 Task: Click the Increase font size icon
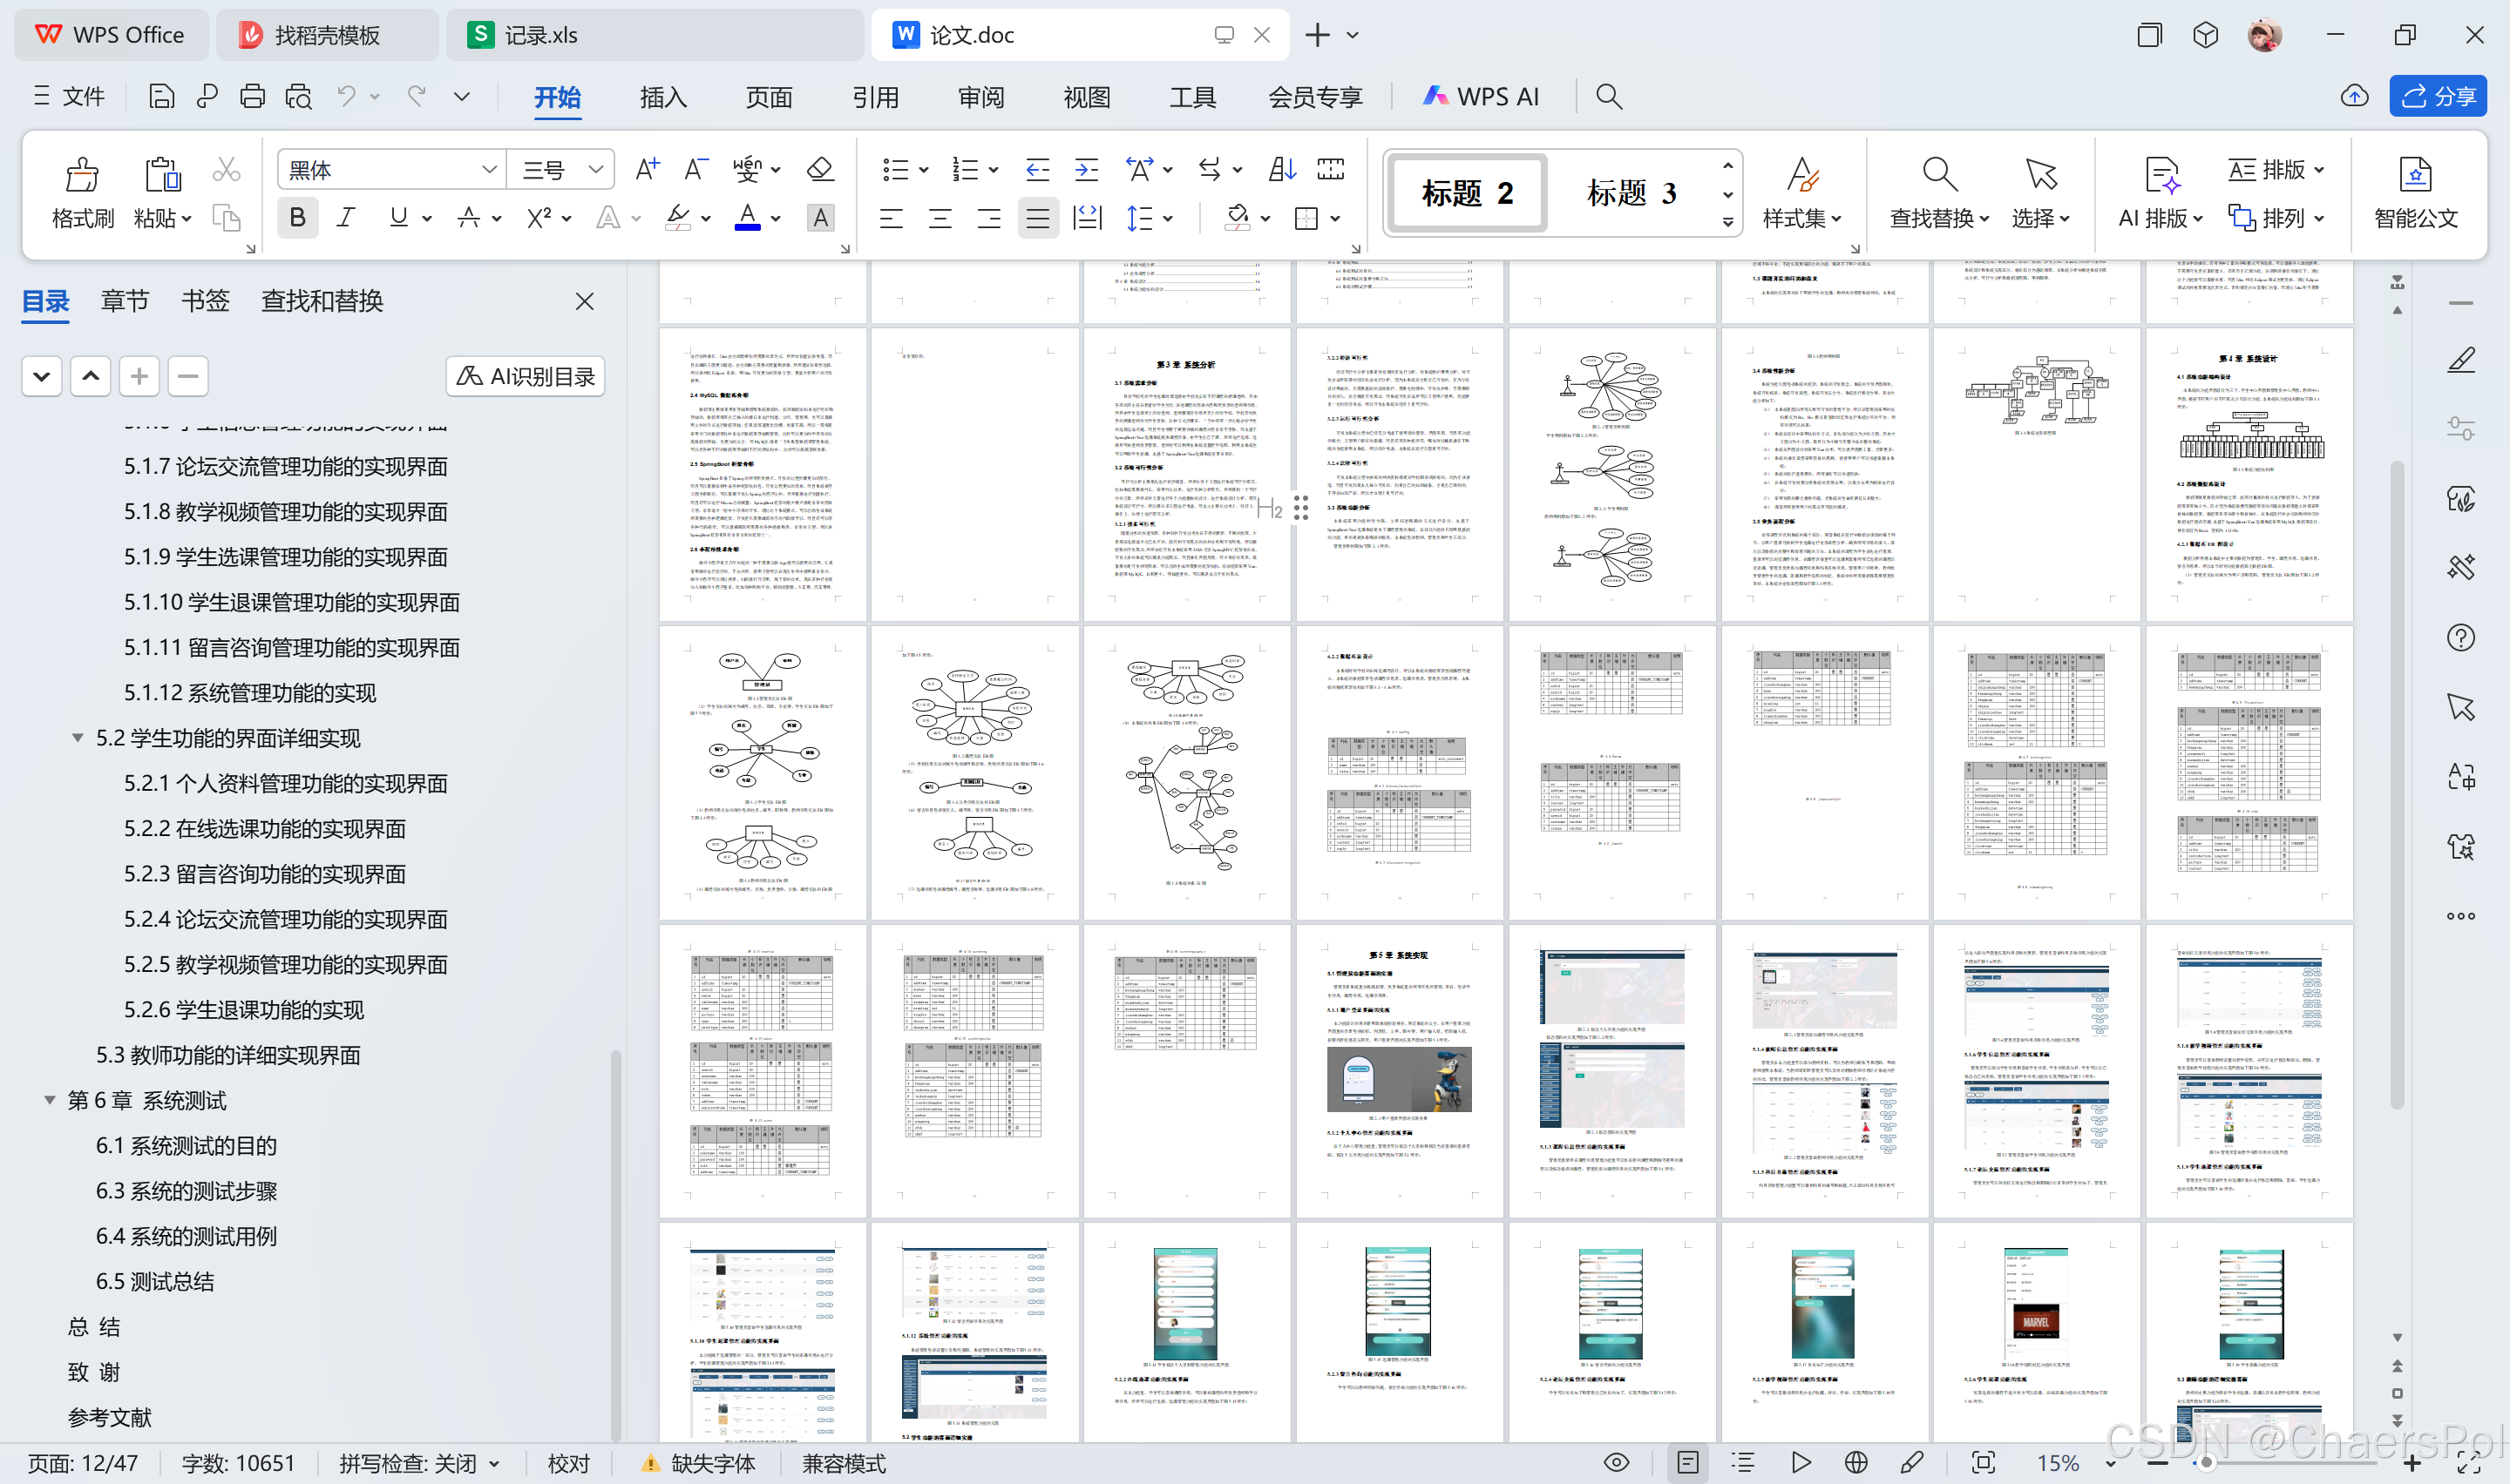[x=648, y=169]
